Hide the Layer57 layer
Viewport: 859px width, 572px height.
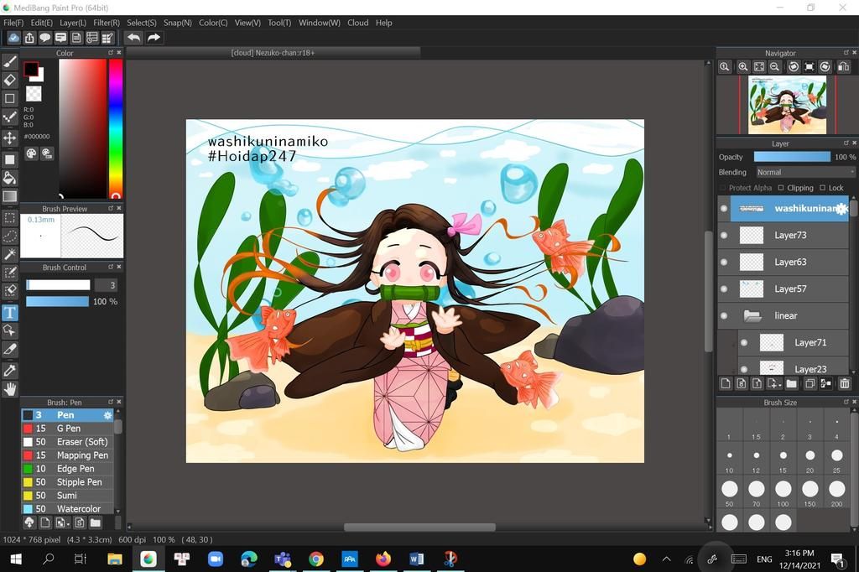pos(724,289)
